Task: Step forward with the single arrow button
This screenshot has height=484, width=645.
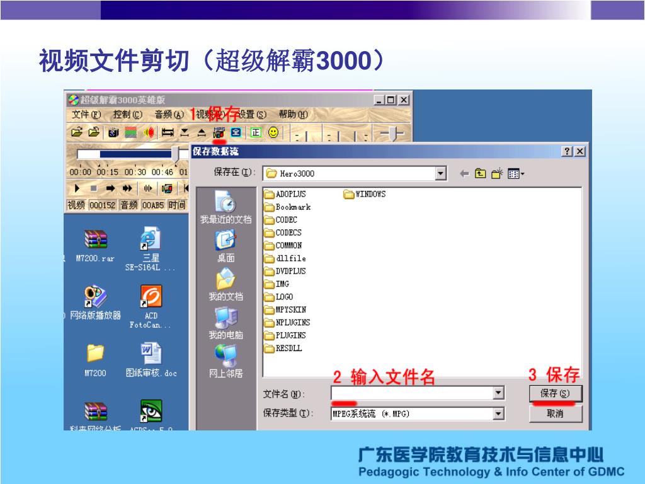Action: pyautogui.click(x=110, y=188)
